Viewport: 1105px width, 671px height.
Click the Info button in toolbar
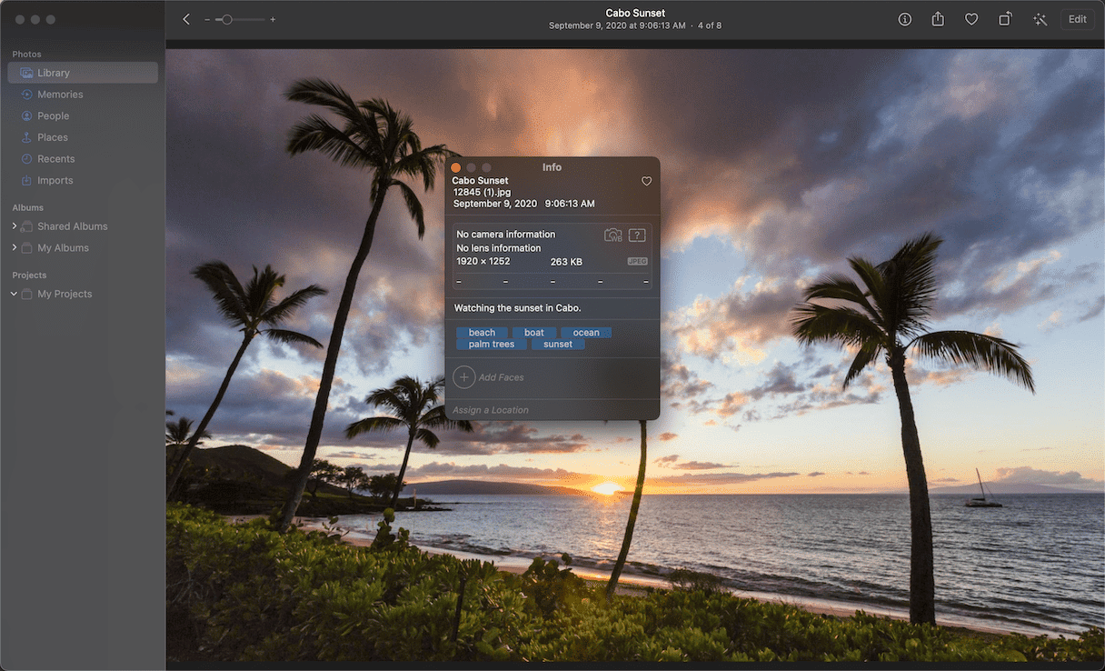pyautogui.click(x=904, y=19)
